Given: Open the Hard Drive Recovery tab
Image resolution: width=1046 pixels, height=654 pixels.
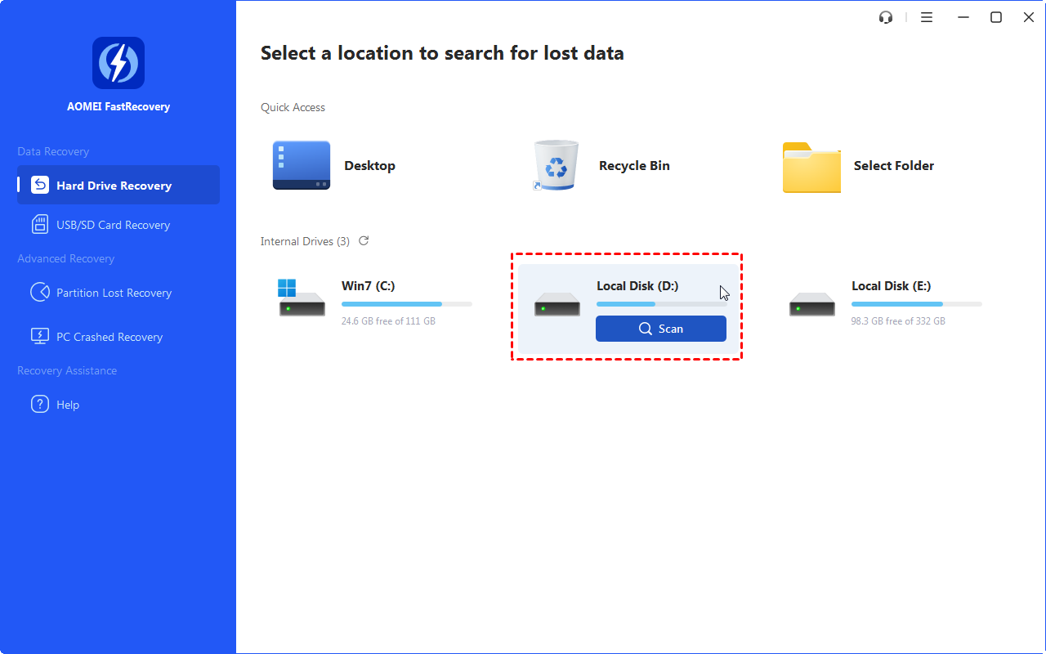Looking at the screenshot, I should [x=118, y=185].
